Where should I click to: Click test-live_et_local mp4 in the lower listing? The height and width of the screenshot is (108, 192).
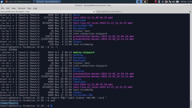(x=103, y=87)
